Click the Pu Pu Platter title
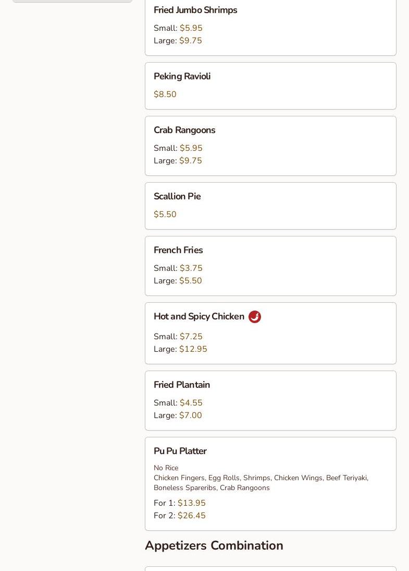Image resolution: width=409 pixels, height=571 pixels. pyautogui.click(x=180, y=451)
